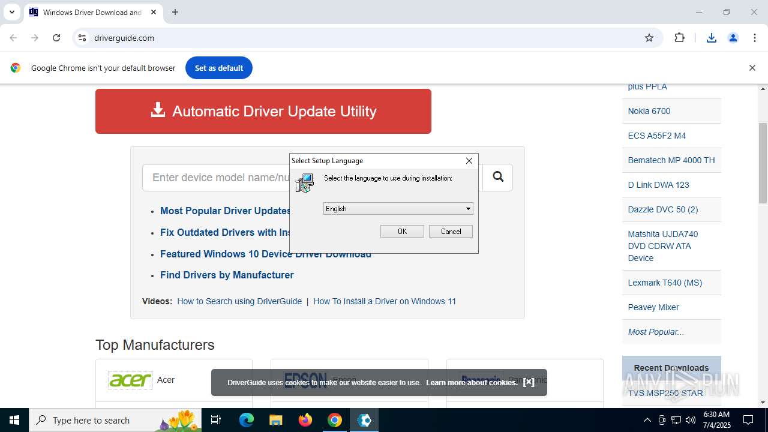Open the volume control in system tray

[691, 420]
